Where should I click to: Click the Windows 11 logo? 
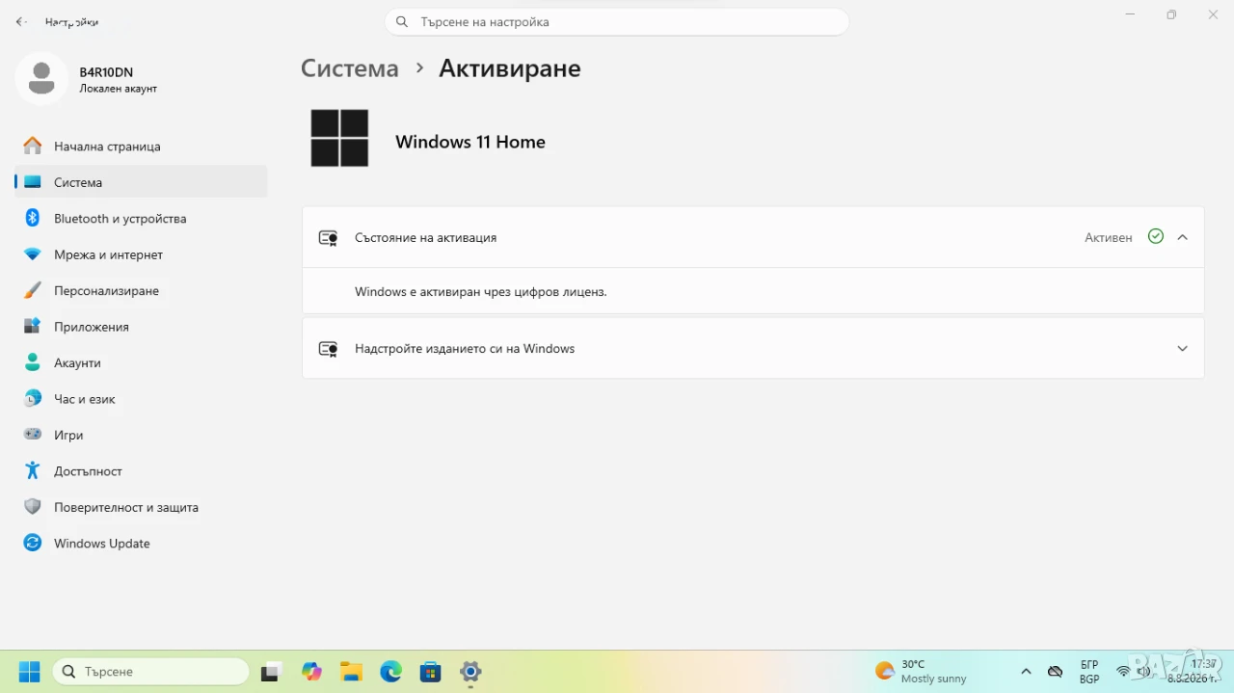click(339, 138)
